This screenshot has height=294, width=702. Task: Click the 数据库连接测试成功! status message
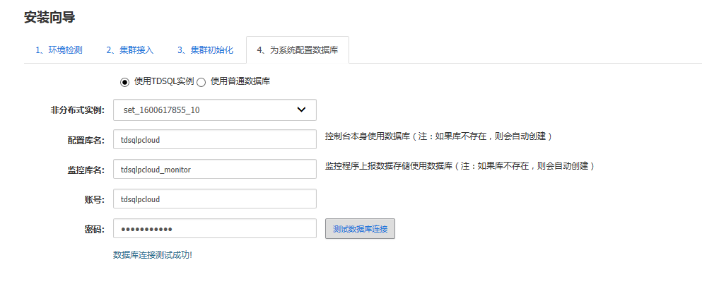pyautogui.click(x=153, y=254)
